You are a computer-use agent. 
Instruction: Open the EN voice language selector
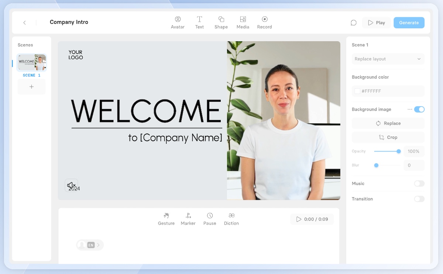pos(90,245)
